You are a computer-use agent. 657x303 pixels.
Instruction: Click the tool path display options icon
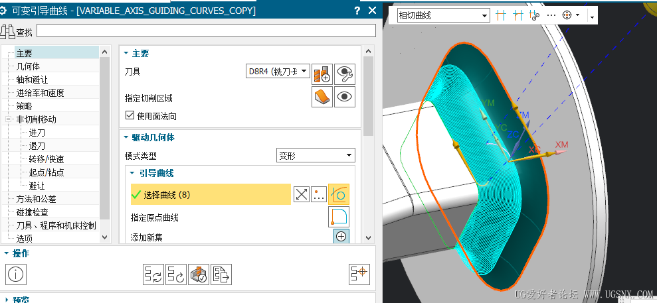click(x=359, y=274)
